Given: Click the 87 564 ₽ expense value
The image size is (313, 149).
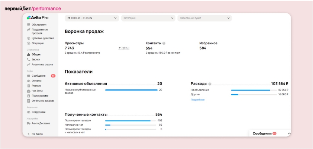Looking at the screenshot, I should [x=283, y=90].
